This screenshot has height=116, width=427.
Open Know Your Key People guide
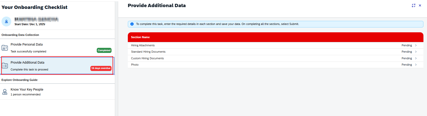[27, 90]
